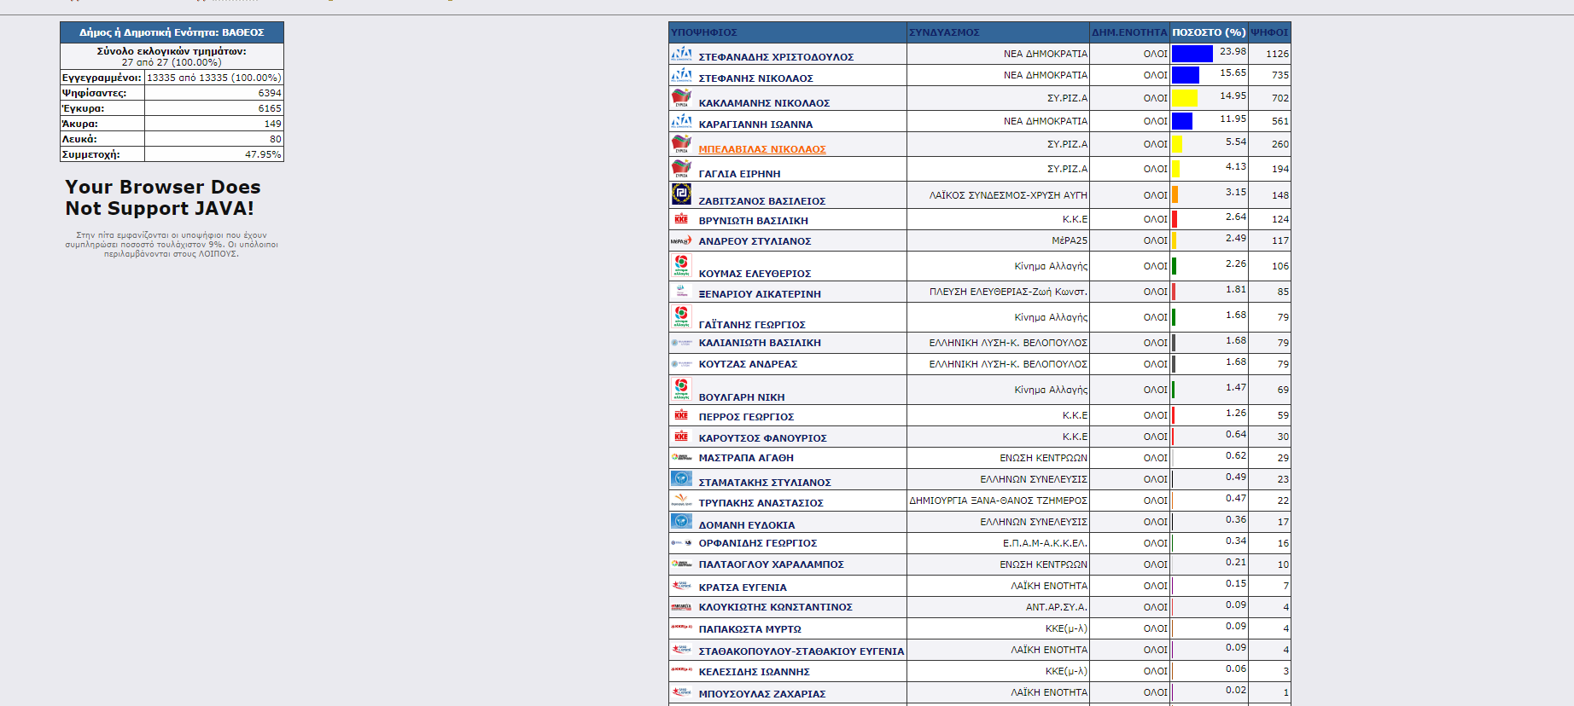The width and height of the screenshot is (1574, 706).
Task: Click the party logo beside ΤΡΥΠΑΚΗΣ ΑΝΑΣΤΑΣΙΟΣ
Action: pyautogui.click(x=681, y=501)
